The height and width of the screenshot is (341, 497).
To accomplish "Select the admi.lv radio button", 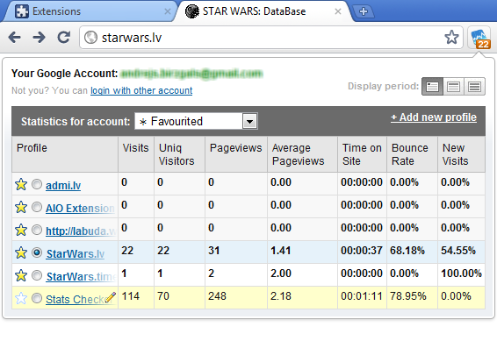I will (x=37, y=184).
